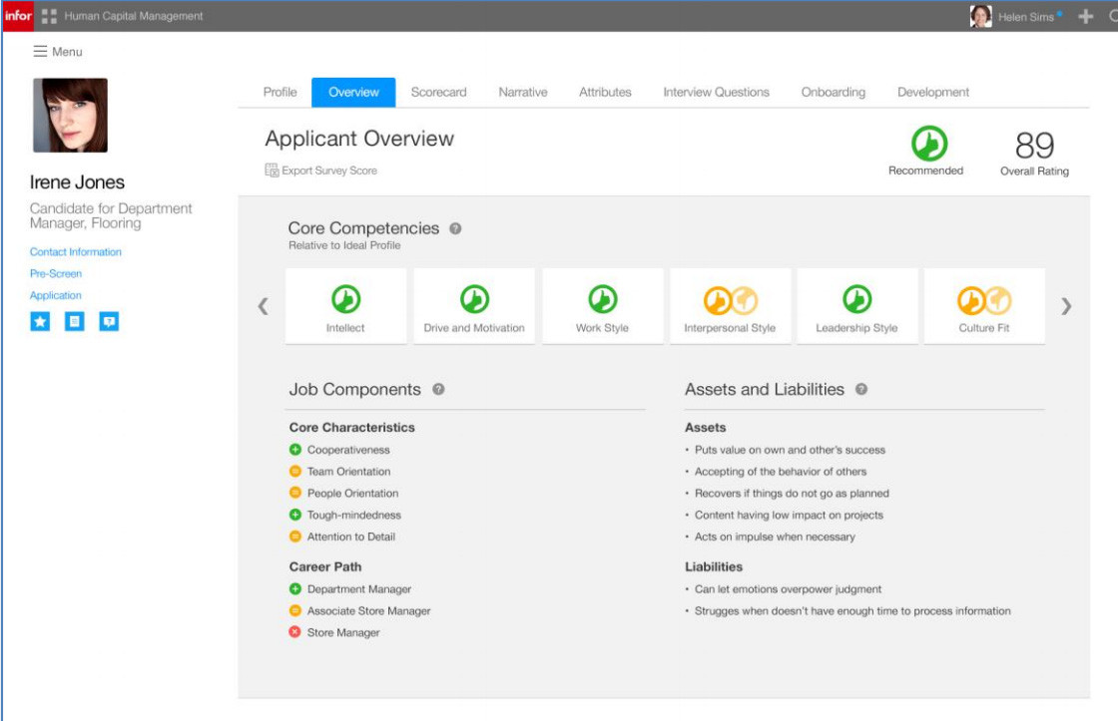The width and height of the screenshot is (1118, 721).
Task: Click Helen Sims user name
Action: click(x=1025, y=17)
